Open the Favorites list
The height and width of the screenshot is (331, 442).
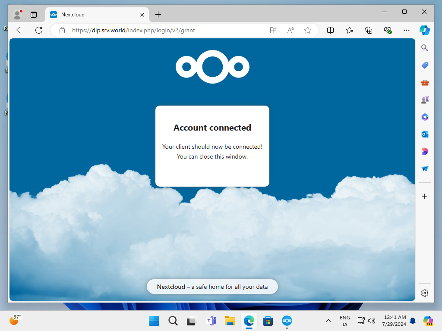[x=350, y=30]
